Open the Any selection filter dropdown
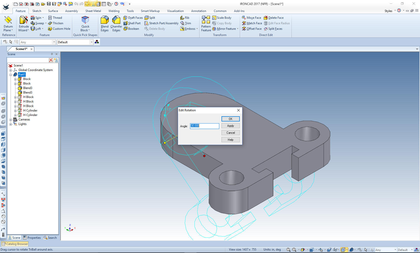Screen dimensions: 420x253 point(54,42)
